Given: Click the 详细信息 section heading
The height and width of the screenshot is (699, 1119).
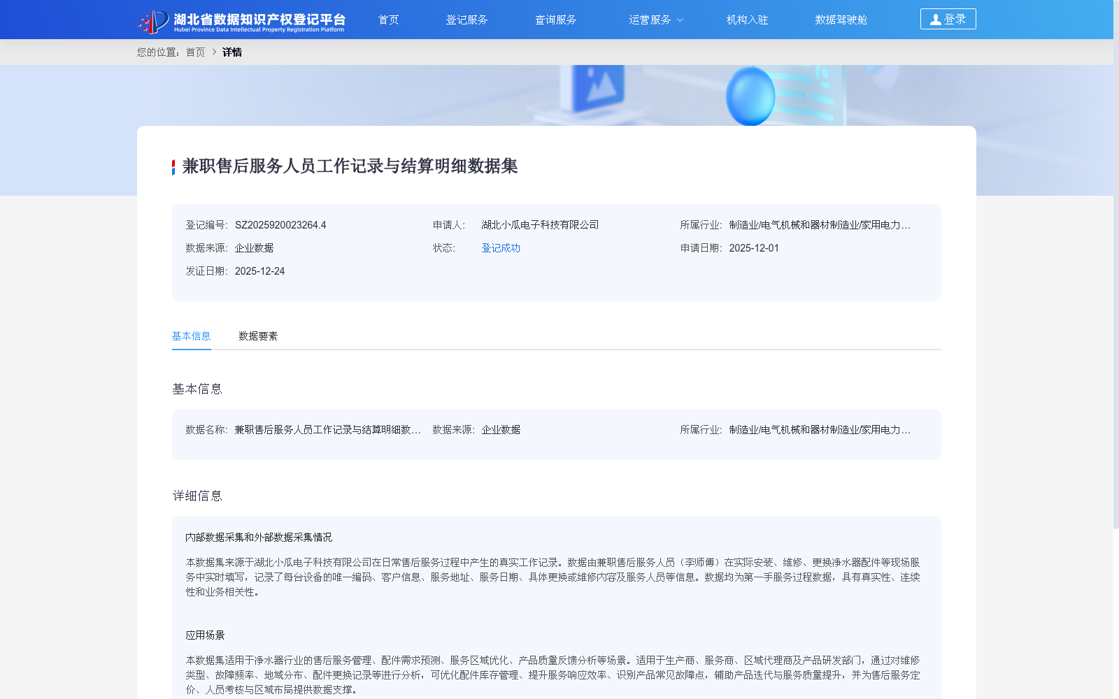Looking at the screenshot, I should point(197,496).
